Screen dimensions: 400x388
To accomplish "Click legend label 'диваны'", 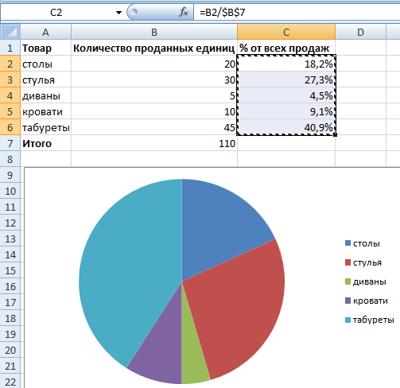I will point(370,281).
